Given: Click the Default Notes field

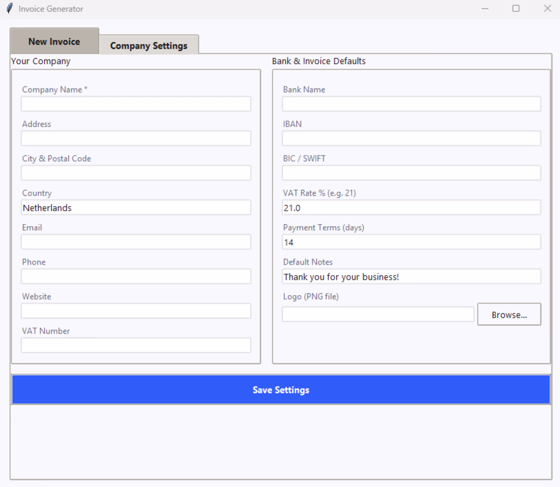Looking at the screenshot, I should click(x=411, y=277).
